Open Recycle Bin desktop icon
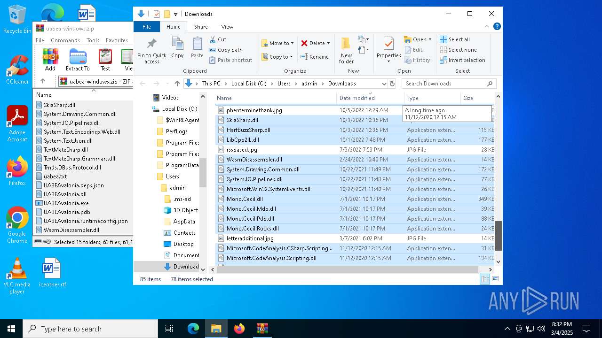 [x=17, y=20]
